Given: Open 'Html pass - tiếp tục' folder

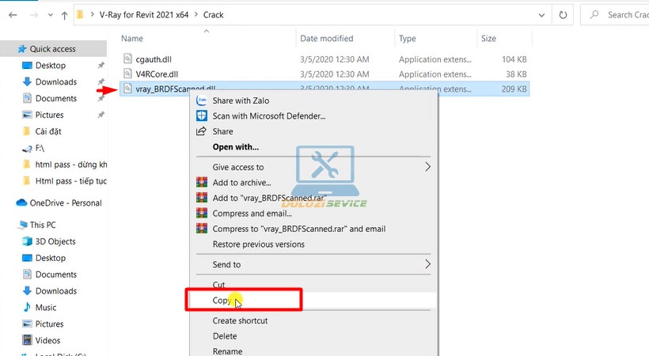Looking at the screenshot, I should coord(70,181).
